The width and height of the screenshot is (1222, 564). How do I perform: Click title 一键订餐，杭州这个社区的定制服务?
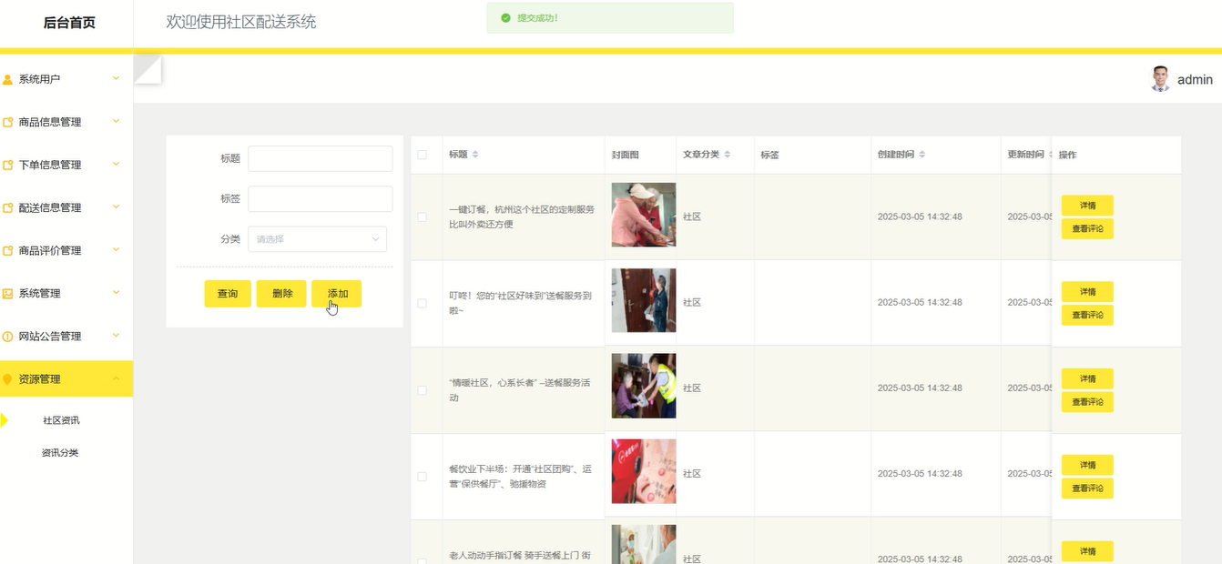pyautogui.click(x=522, y=217)
